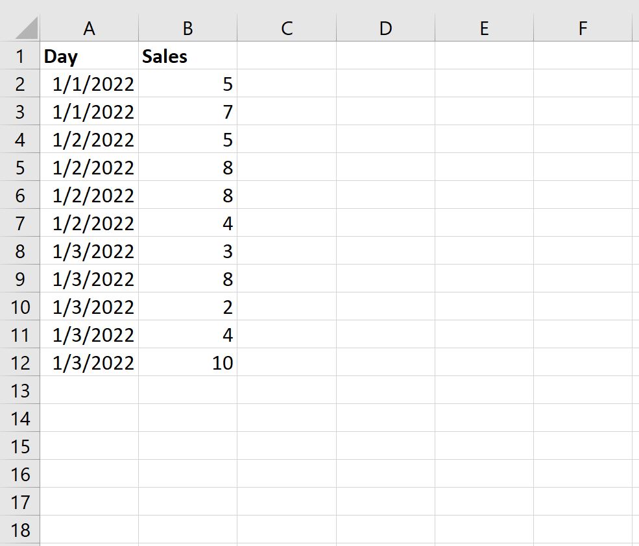Select cell B12 containing 10
The height and width of the screenshot is (546, 639).
pyautogui.click(x=188, y=362)
